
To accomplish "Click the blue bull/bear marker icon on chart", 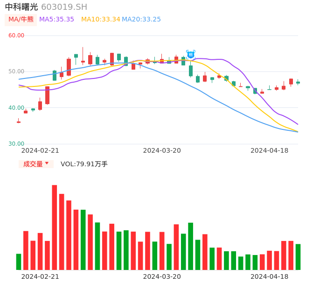I will click(x=190, y=54).
